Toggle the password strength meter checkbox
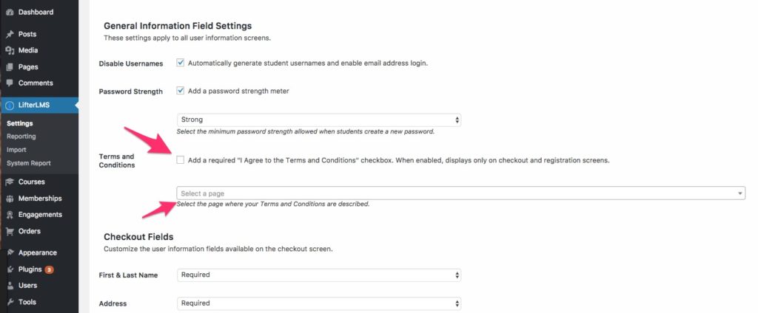This screenshot has width=758, height=313. pyautogui.click(x=181, y=91)
